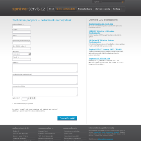Screen dimensions: 141x141
Task: Click the name input field at form top
Action: (22, 27)
